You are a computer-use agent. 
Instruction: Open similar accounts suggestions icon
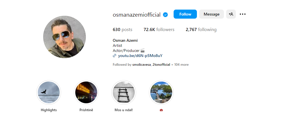(231, 14)
